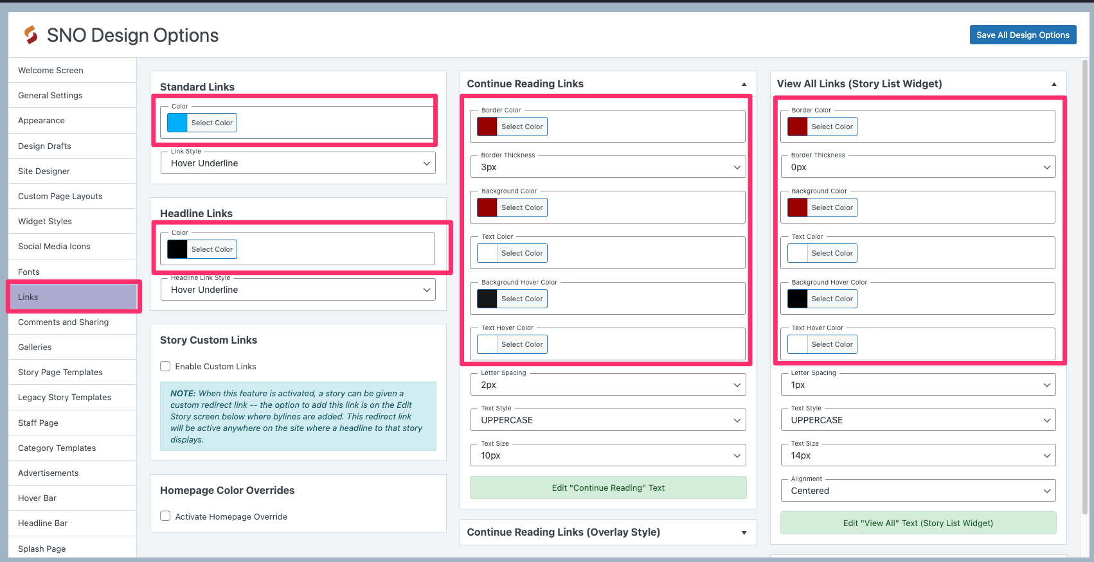Image resolution: width=1094 pixels, height=562 pixels.
Task: Open Advertisements section
Action: [x=73, y=473]
